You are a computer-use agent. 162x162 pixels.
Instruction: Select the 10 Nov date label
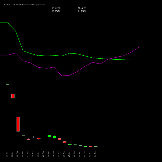click(17, 154)
